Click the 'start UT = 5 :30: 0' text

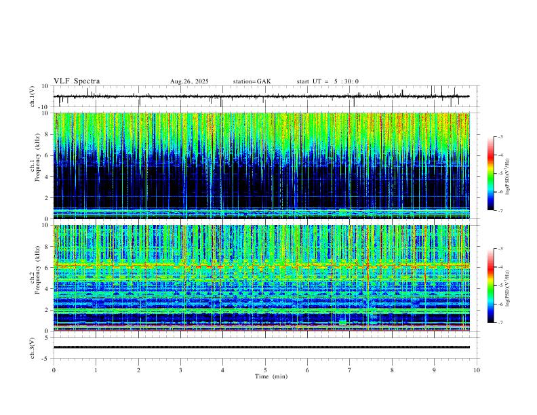pyautogui.click(x=327, y=81)
